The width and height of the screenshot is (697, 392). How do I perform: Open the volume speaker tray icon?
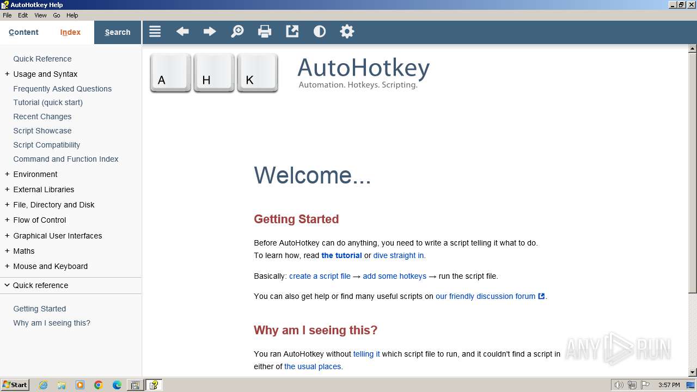619,385
